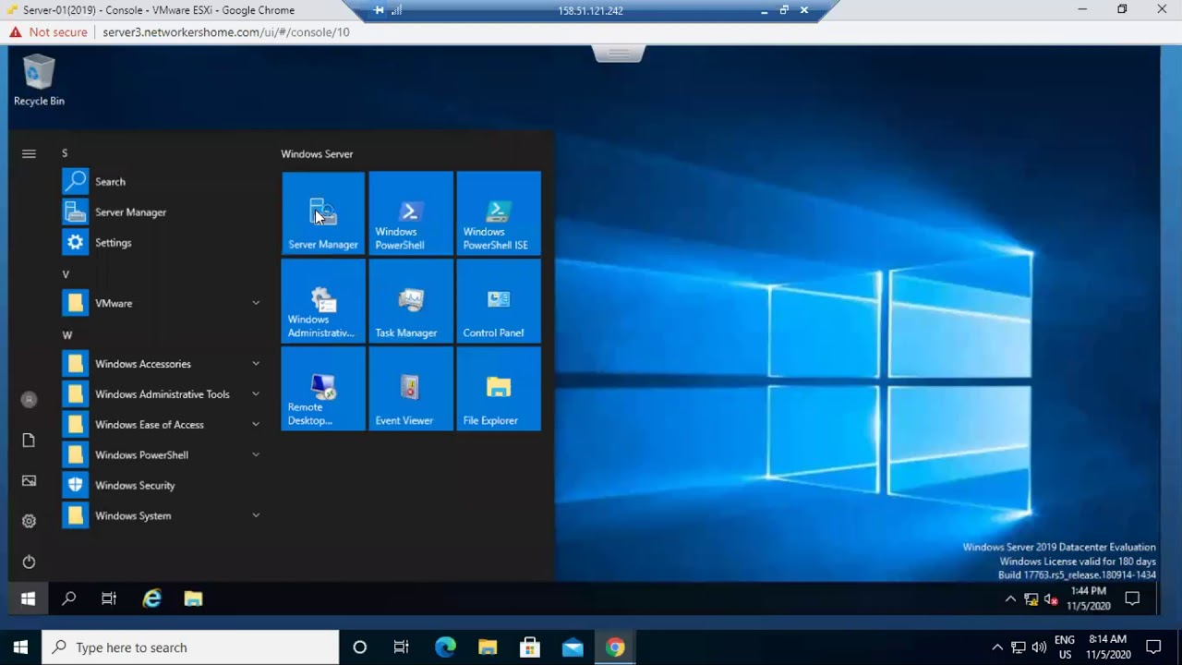This screenshot has width=1182, height=665.
Task: Expand the Windows Ease of Access folder
Action: [x=163, y=425]
